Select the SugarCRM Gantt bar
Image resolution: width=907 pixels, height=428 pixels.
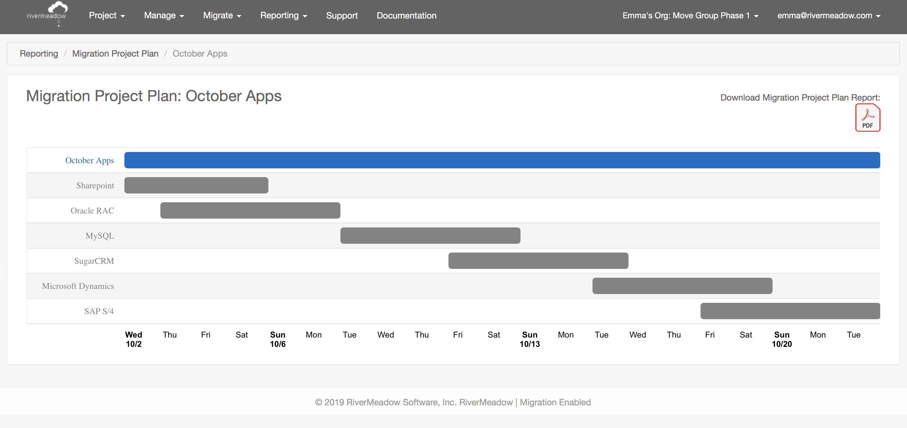click(538, 260)
